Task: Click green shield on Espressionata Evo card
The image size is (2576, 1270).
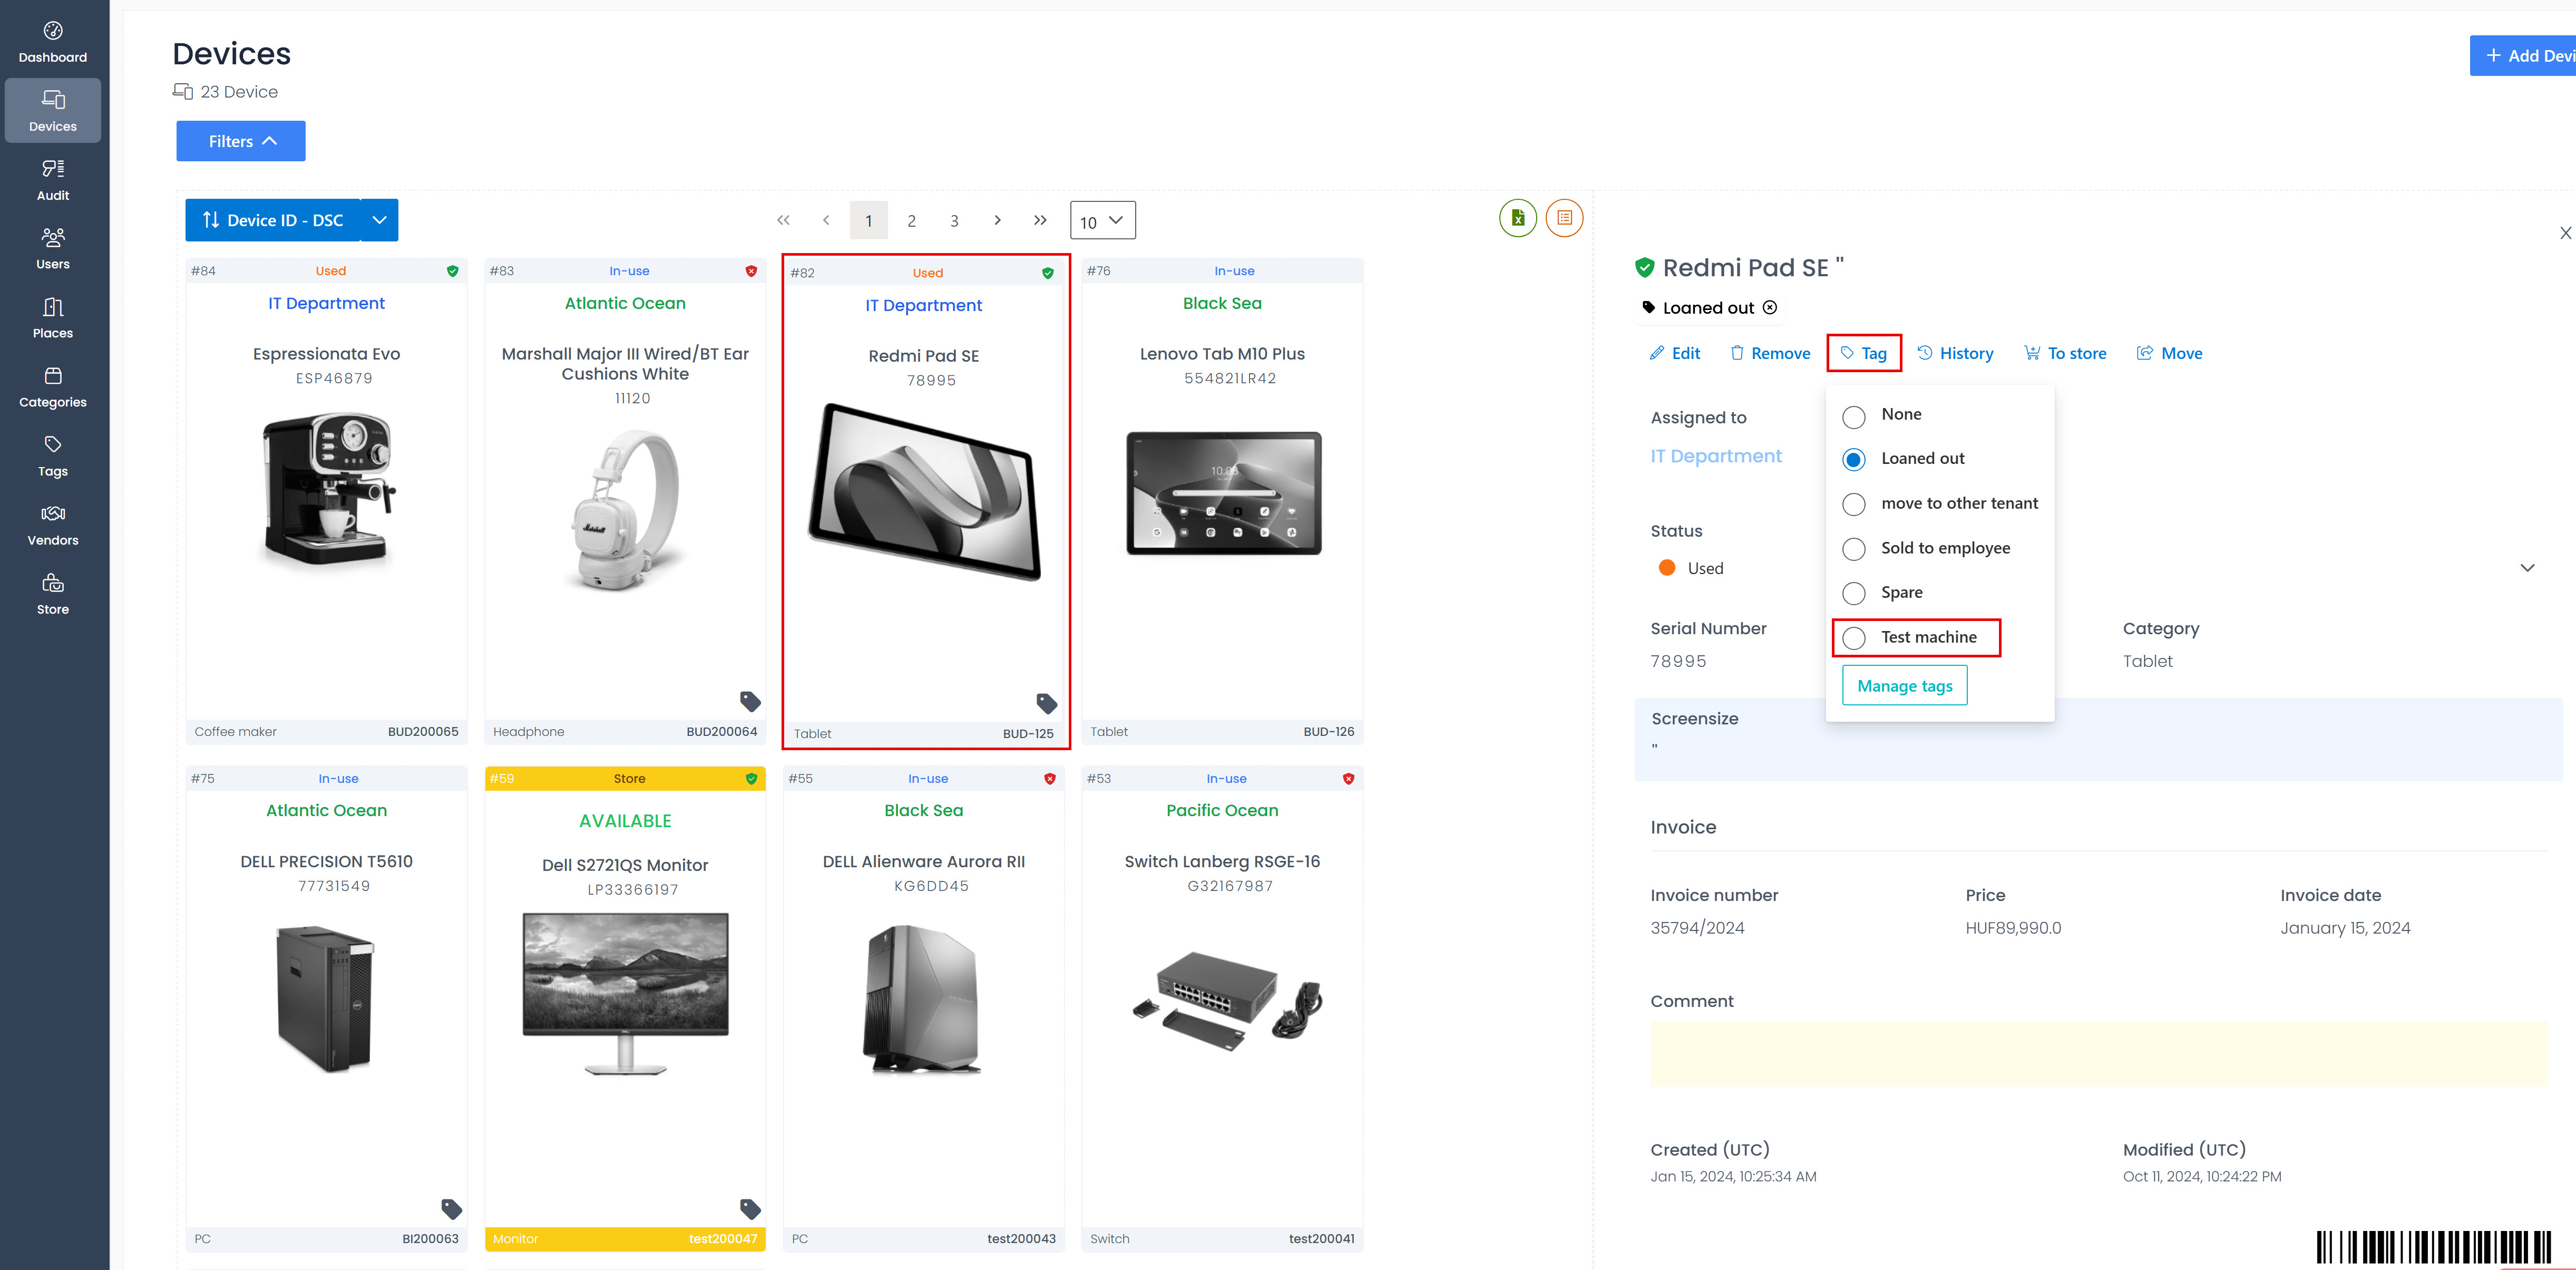Action: click(452, 271)
